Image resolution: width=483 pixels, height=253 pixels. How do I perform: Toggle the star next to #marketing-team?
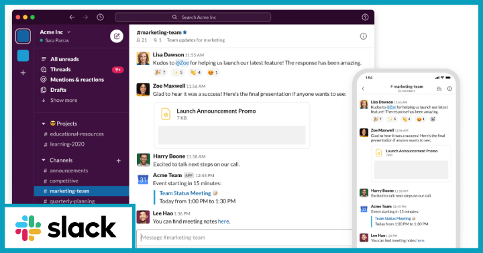click(x=185, y=32)
